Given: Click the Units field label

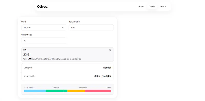Looking at the screenshot, I should tap(24, 22).
